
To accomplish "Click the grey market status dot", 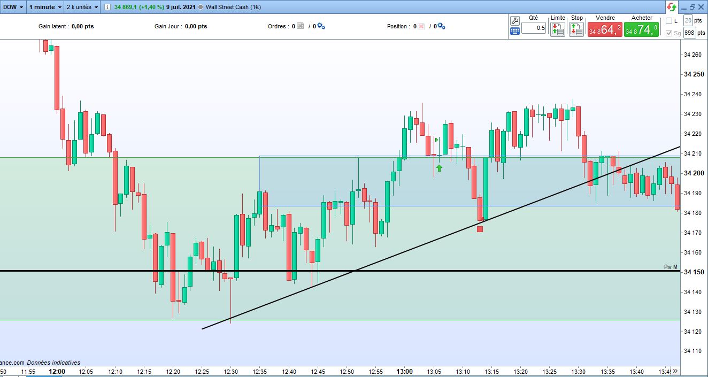I will point(200,7).
